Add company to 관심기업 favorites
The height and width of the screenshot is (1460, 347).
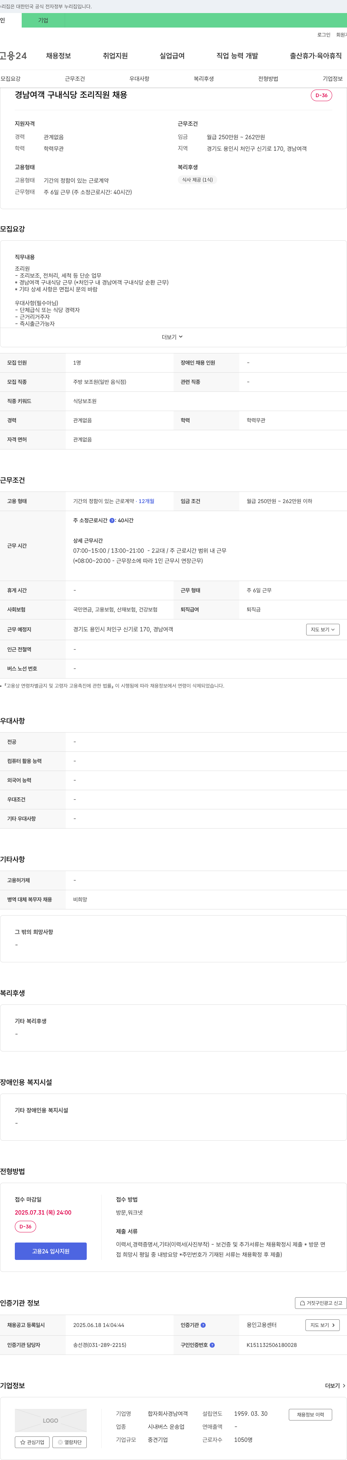pyautogui.click(x=32, y=1442)
